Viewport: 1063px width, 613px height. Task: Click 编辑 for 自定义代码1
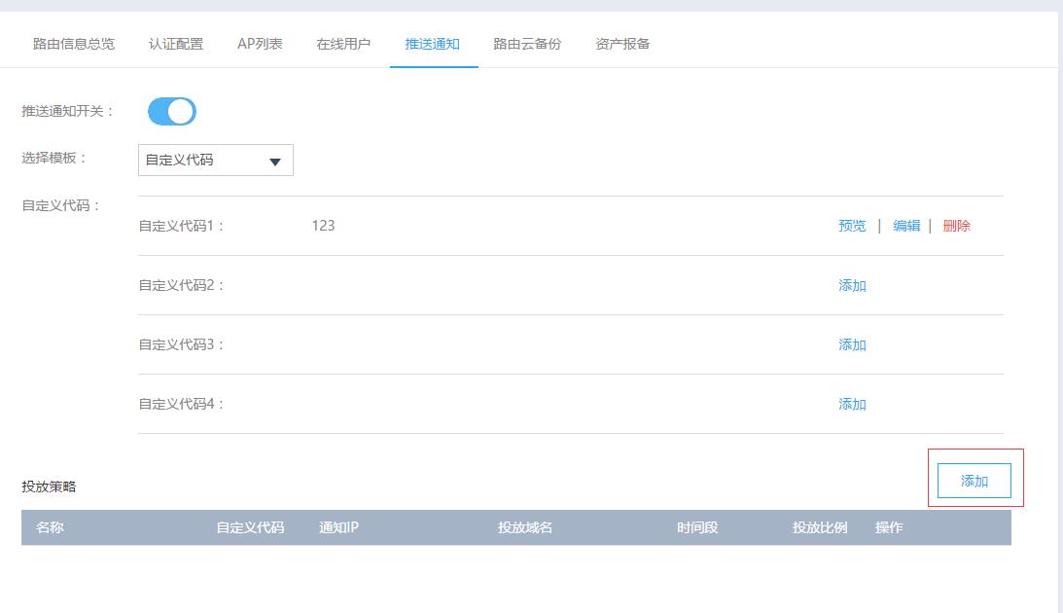(906, 226)
